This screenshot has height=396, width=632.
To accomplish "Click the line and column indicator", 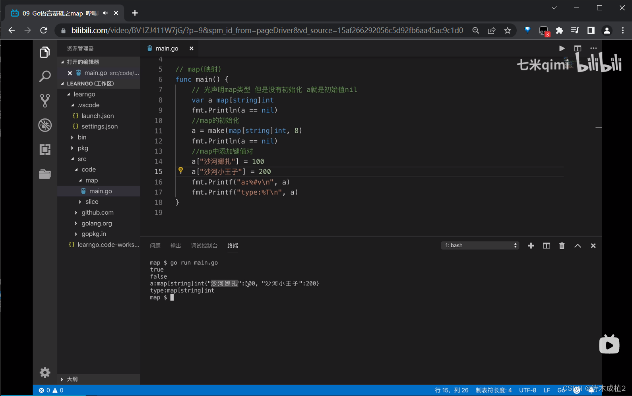I will [x=452, y=390].
